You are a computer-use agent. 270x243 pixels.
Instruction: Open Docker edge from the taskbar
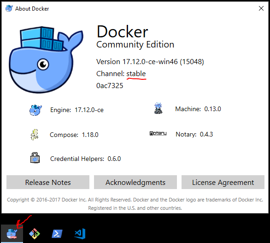click(12, 234)
